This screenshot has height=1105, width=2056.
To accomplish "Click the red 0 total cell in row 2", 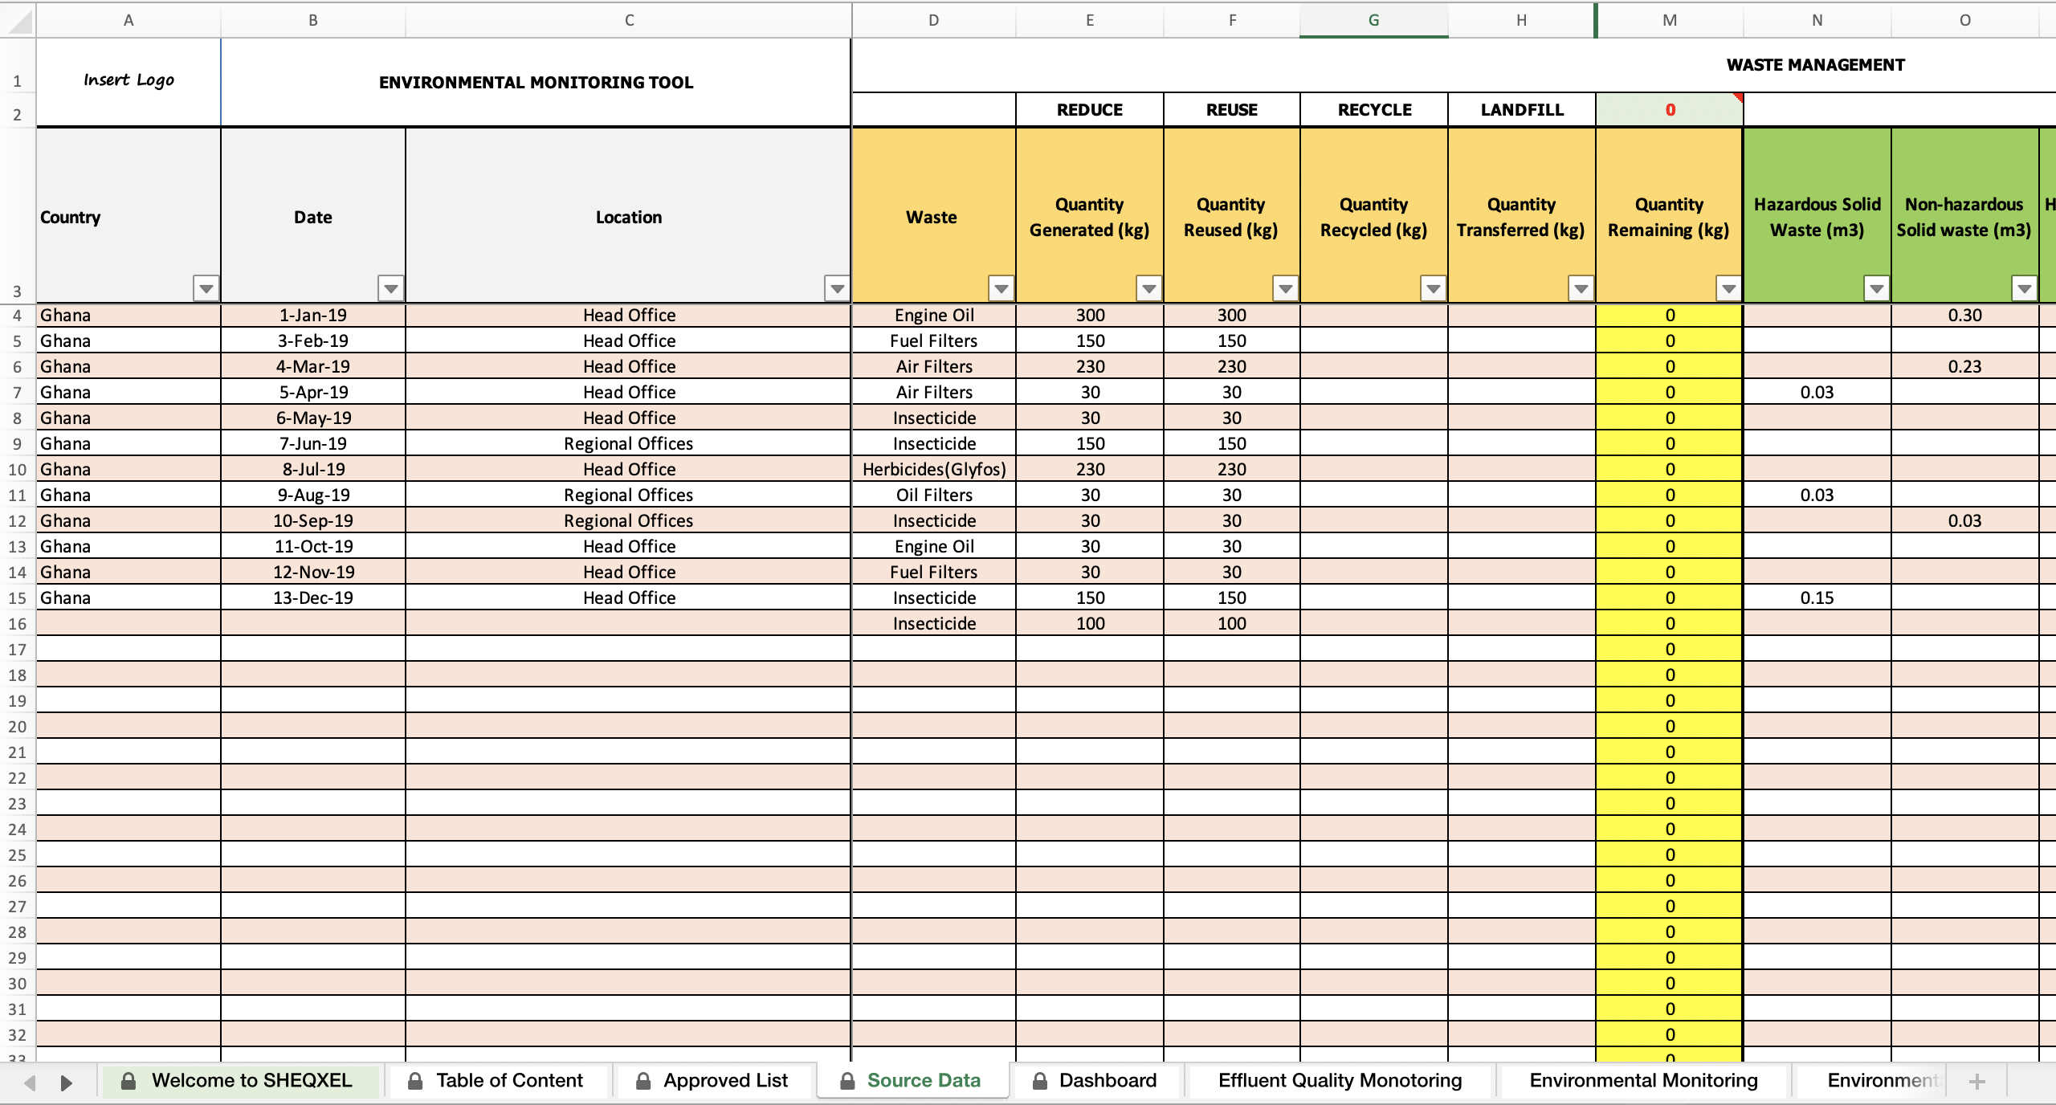I will click(x=1670, y=110).
